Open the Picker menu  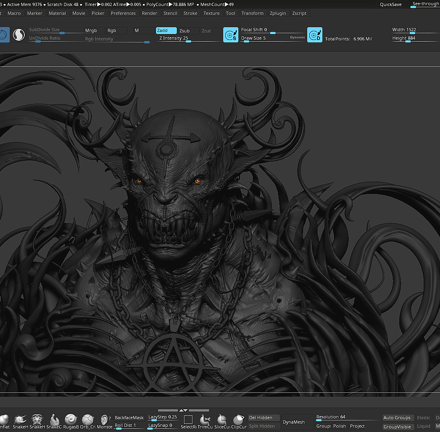click(98, 13)
